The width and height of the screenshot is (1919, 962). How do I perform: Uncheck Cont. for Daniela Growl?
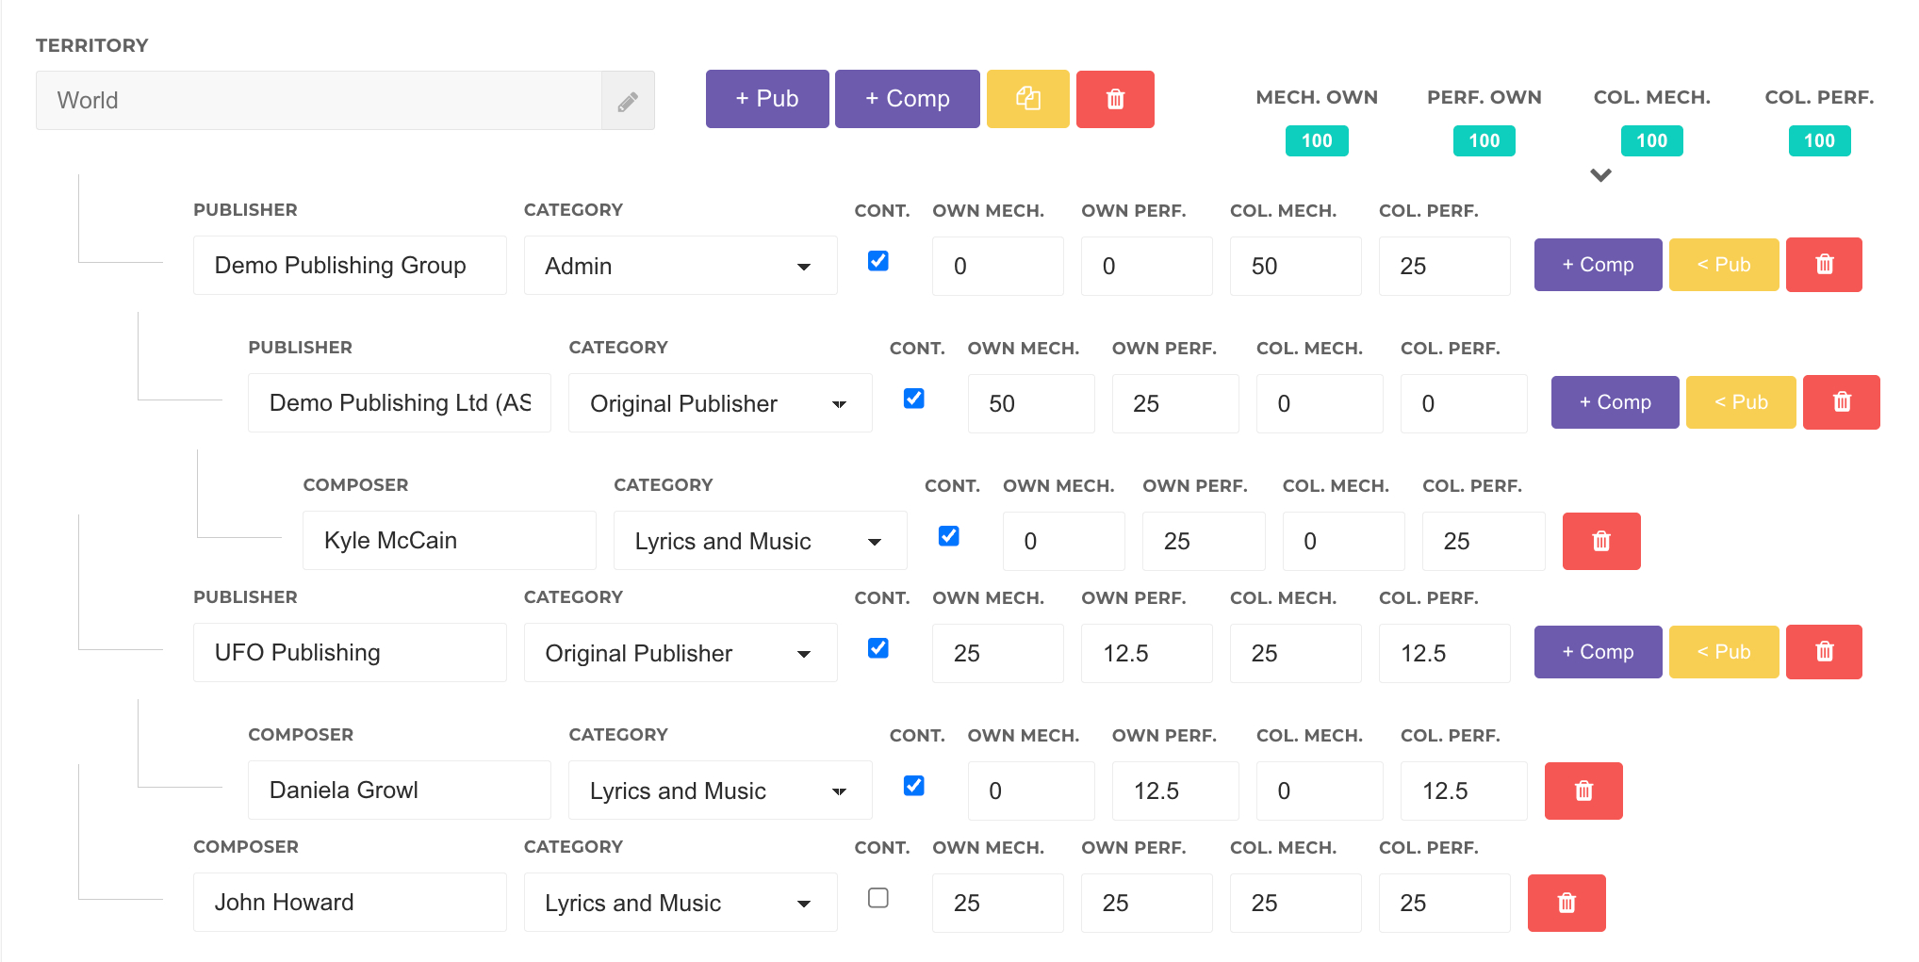(x=913, y=786)
